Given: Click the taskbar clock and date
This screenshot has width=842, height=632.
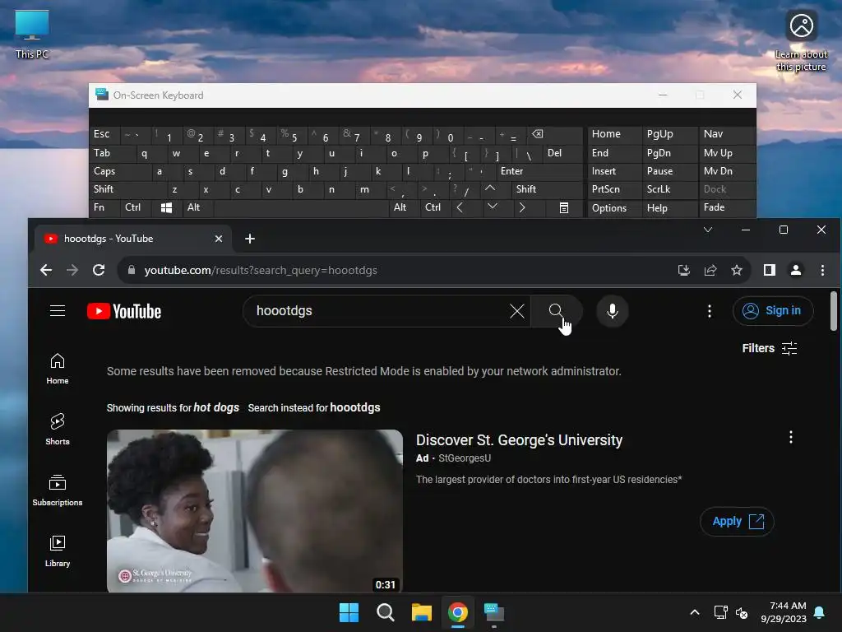Looking at the screenshot, I should coord(784,612).
